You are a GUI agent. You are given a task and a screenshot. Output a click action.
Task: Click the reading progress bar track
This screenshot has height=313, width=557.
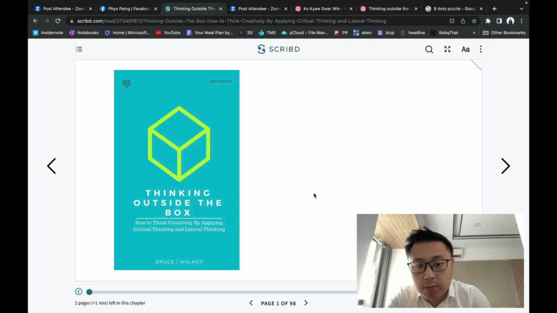click(x=224, y=292)
